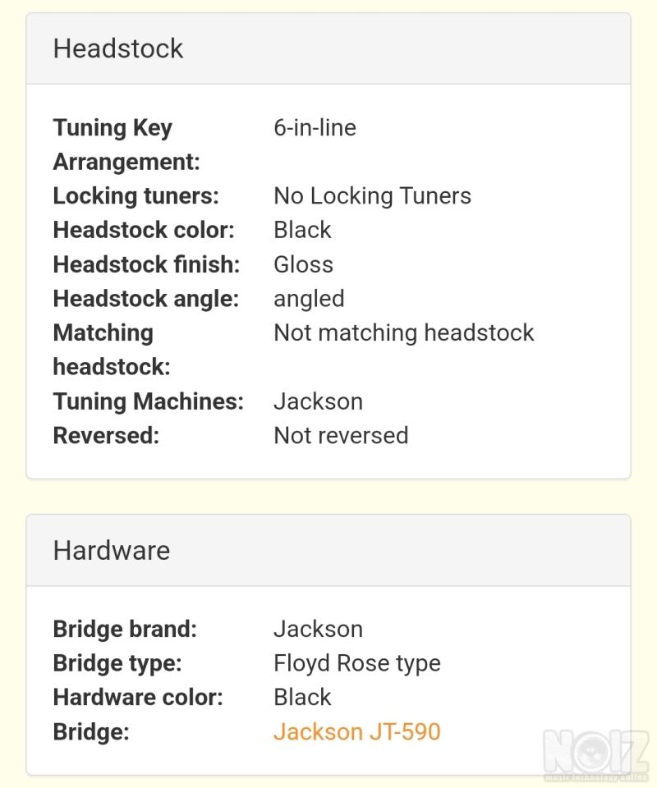Viewport: 657px width, 788px height.
Task: Click the Headstock angle label
Action: [x=146, y=299]
